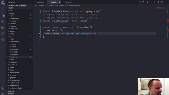Open the Live Share view

[3, 33]
